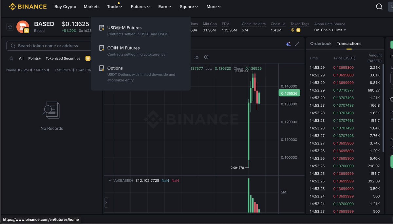Click the Options contract icon
The image size is (393, 224).
[x=102, y=68]
